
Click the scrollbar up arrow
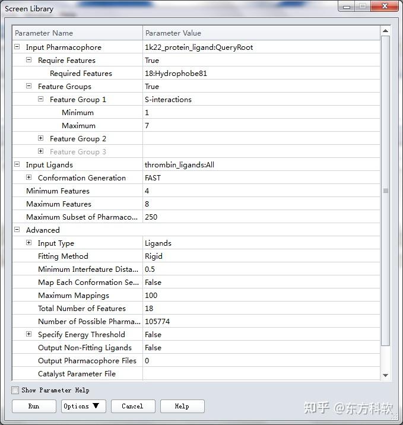click(385, 31)
